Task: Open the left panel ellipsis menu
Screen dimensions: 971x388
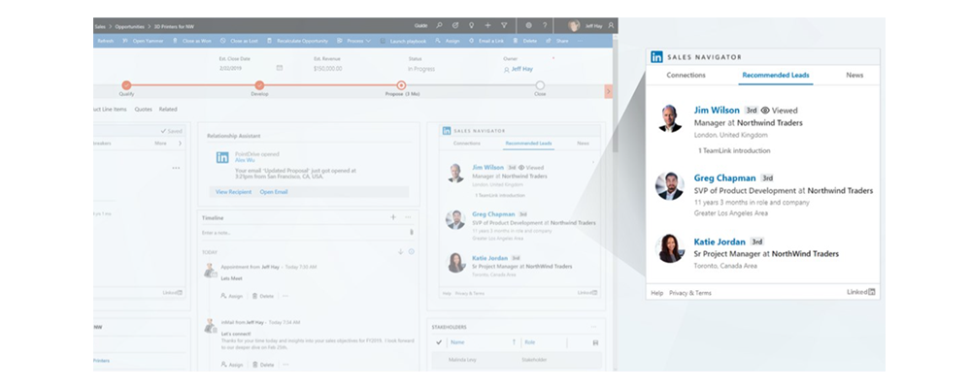Action: 176,168
